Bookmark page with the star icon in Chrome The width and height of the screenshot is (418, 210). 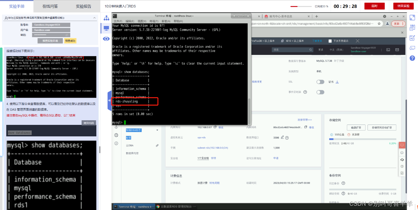tap(379, 24)
